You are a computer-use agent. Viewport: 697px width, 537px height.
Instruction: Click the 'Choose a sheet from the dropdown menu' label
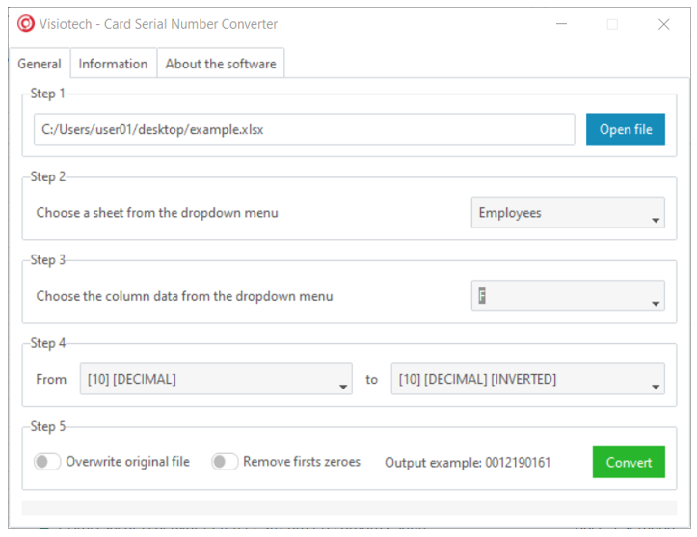[x=157, y=213]
